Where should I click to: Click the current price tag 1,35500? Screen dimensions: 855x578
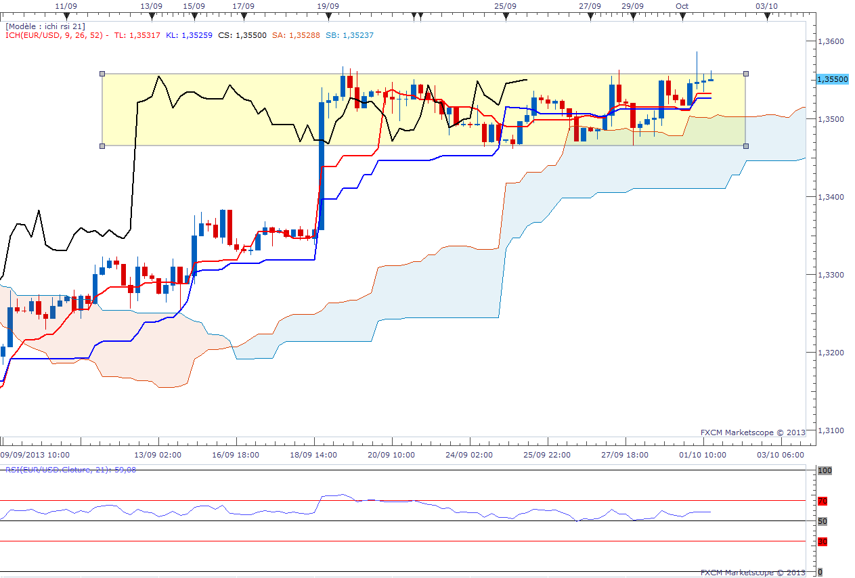tap(833, 79)
